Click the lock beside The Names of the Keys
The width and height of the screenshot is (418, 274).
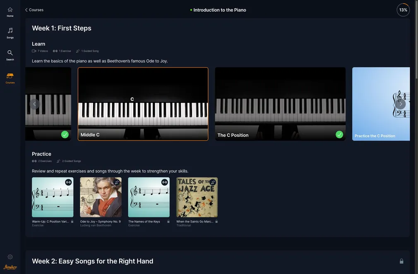pyautogui.click(x=168, y=221)
